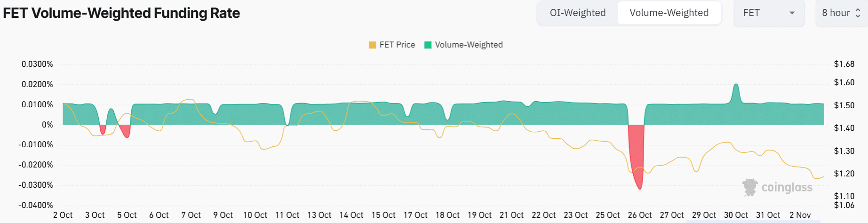Switch to the OI-Weighted tab
Viewport: 868px width, 223px height.
(x=577, y=13)
